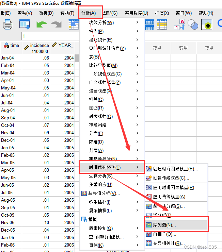Click the 123 chart icon of 序列图(N)
Image resolution: width=222 pixels, height=252 pixels.
[x=149, y=225]
